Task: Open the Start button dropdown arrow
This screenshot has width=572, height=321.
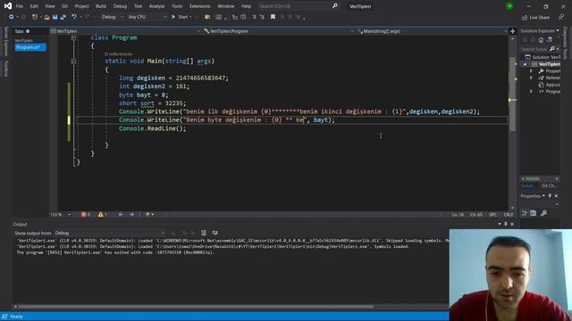Action: click(x=190, y=17)
